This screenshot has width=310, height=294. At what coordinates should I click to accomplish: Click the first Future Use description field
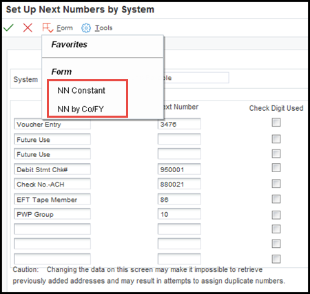(x=52, y=139)
